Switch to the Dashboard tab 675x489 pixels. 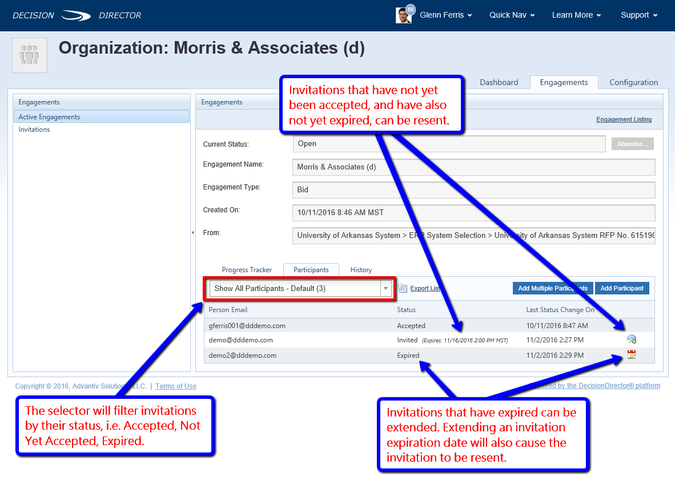tap(499, 82)
